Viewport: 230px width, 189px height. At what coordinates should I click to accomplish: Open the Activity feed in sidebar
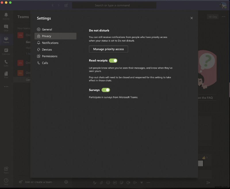[x=6, y=16]
